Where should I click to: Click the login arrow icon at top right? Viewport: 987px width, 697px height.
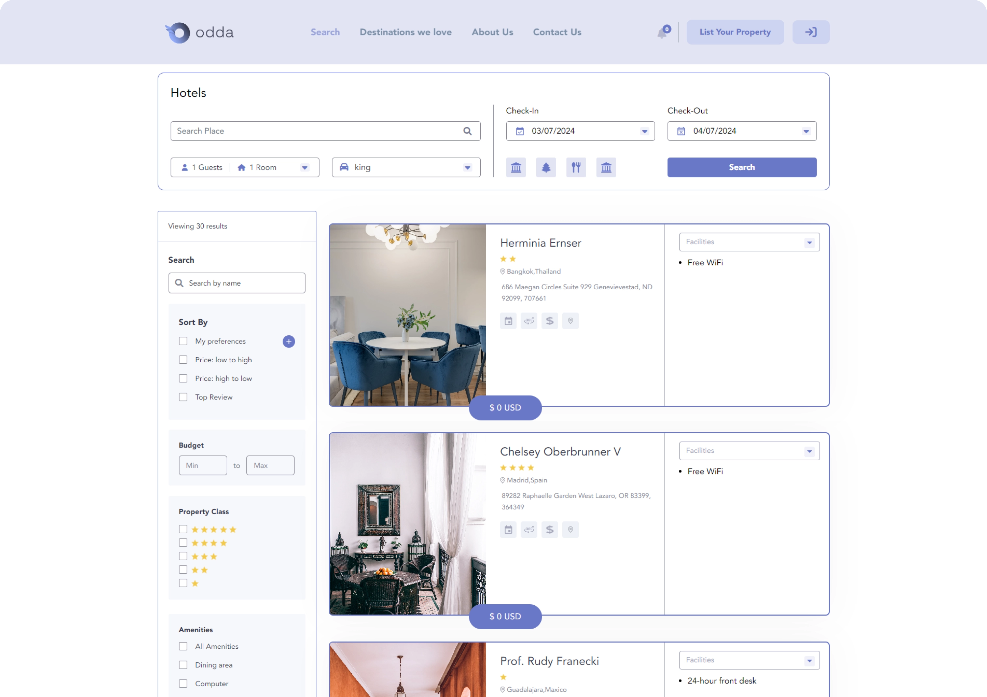coord(810,32)
